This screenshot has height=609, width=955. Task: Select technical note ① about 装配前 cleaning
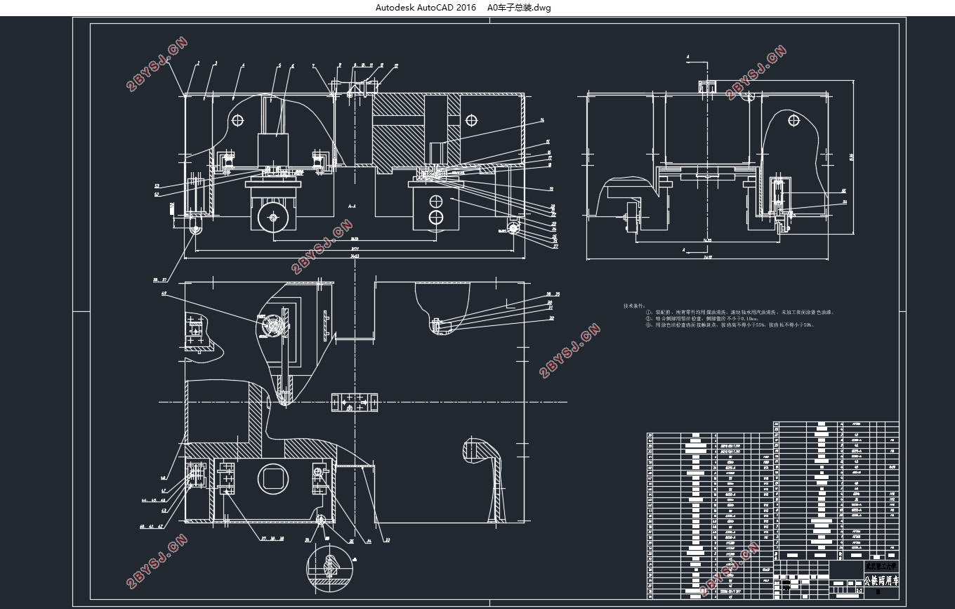click(740, 312)
